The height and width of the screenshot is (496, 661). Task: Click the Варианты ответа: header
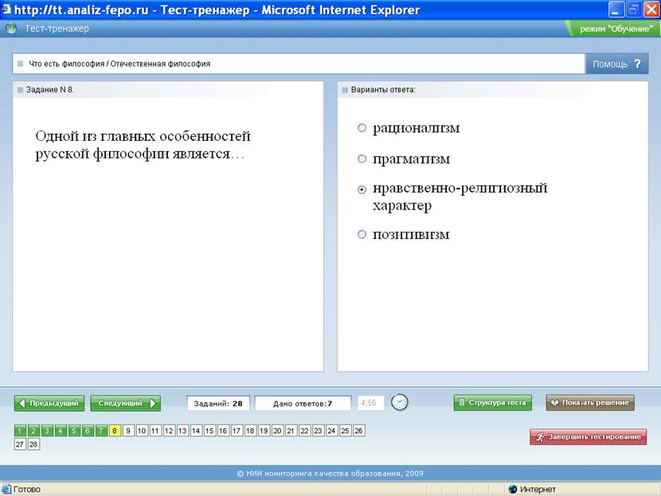pos(383,90)
